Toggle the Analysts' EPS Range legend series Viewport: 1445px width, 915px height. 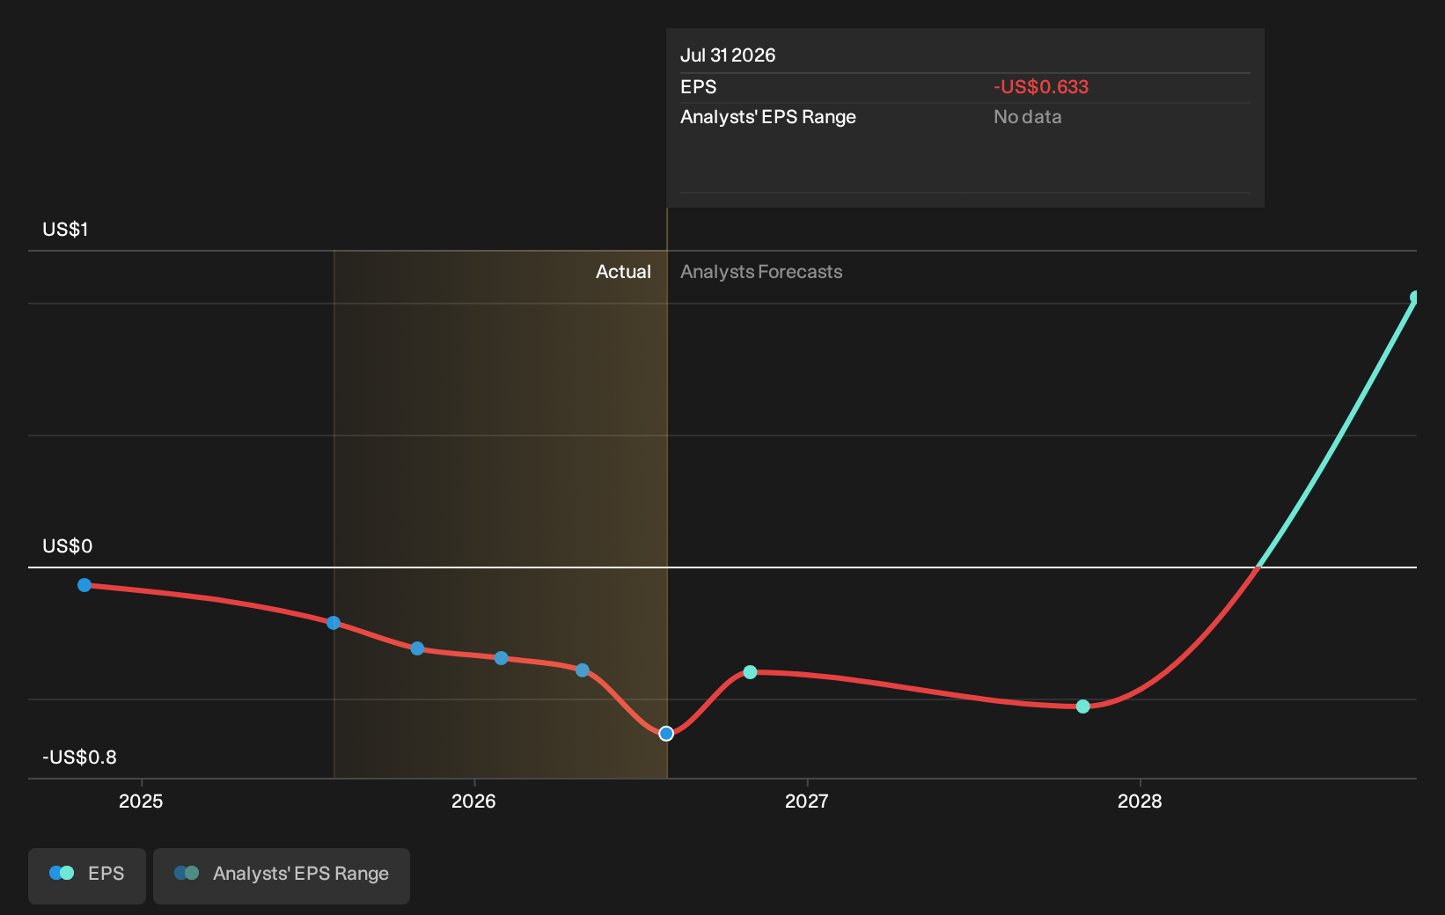[282, 875]
